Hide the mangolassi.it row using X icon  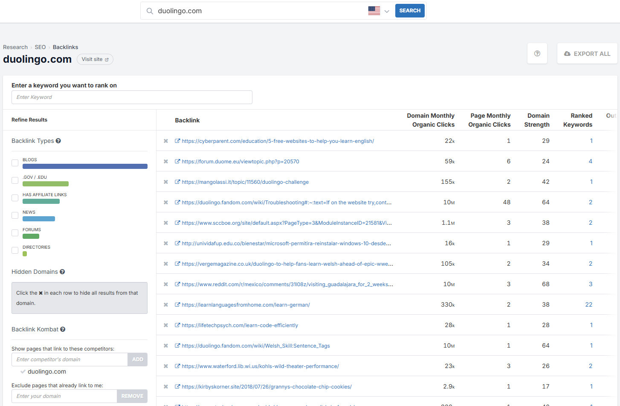(166, 182)
